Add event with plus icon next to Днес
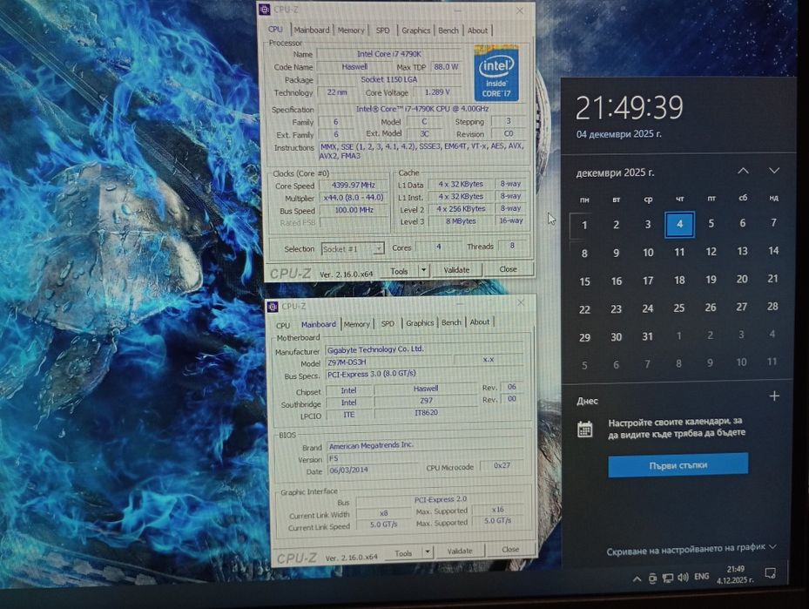 click(x=774, y=396)
